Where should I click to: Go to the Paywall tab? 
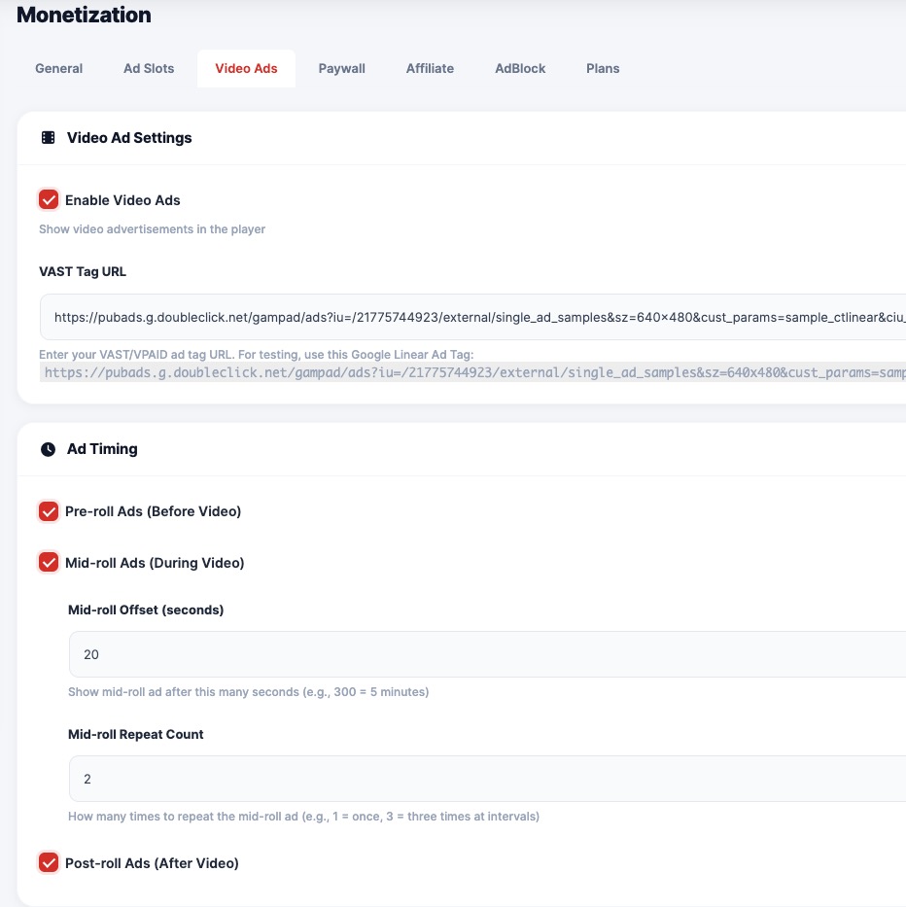(342, 69)
